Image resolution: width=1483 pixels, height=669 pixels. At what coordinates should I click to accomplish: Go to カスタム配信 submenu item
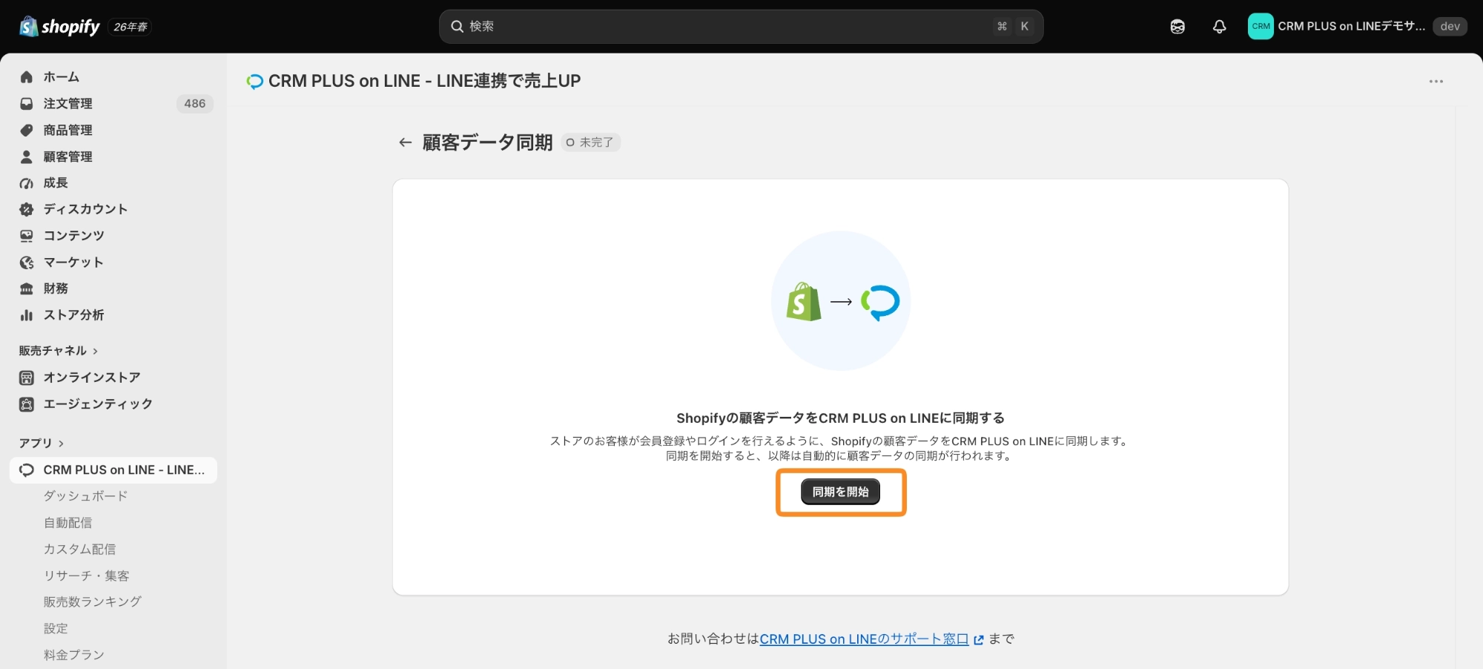tap(79, 550)
